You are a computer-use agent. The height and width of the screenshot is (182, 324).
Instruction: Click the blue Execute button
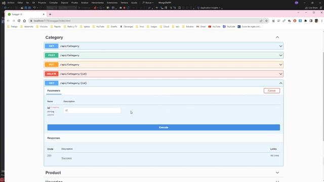tap(164, 127)
